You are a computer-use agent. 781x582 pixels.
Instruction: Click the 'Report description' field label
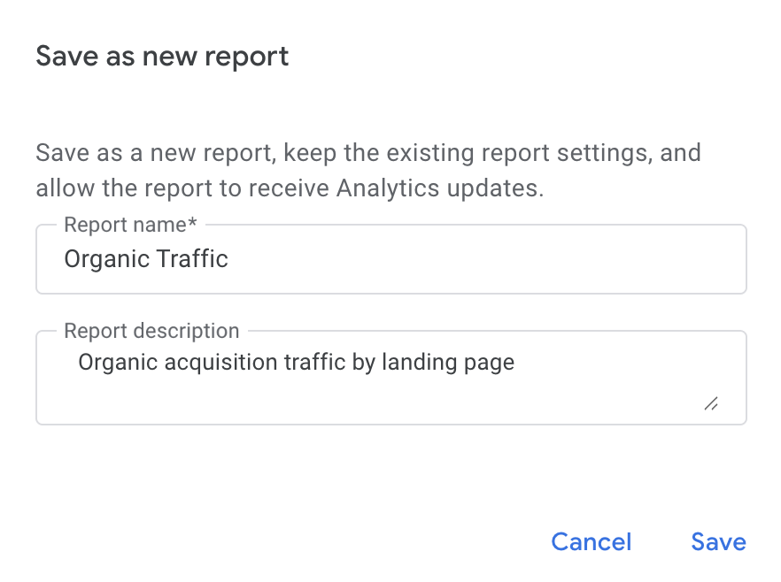[x=151, y=331]
